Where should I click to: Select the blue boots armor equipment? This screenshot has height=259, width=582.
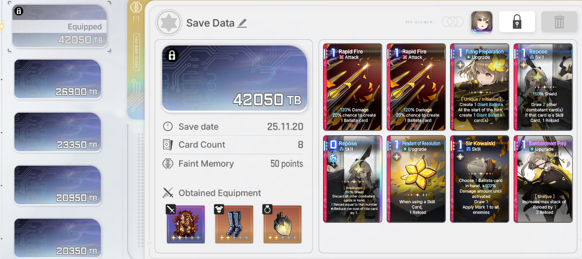234,224
